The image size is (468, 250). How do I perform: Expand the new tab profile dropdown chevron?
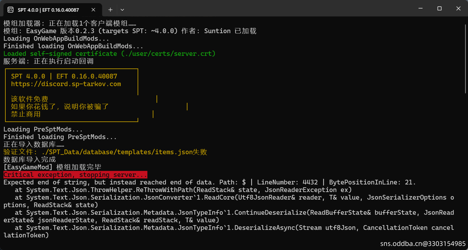(122, 10)
